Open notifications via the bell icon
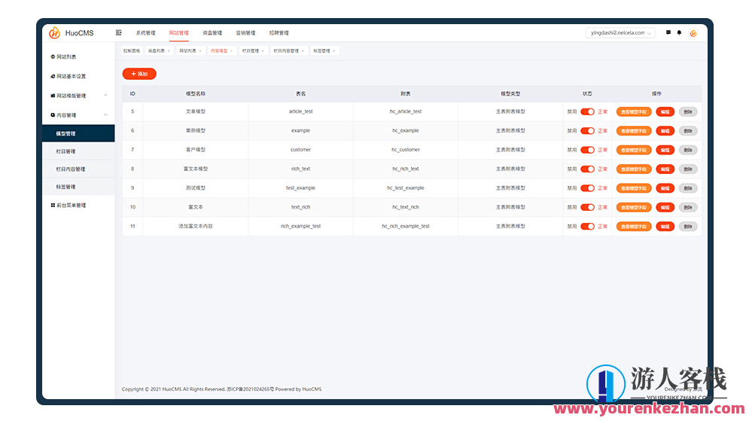749x421 pixels. click(679, 32)
